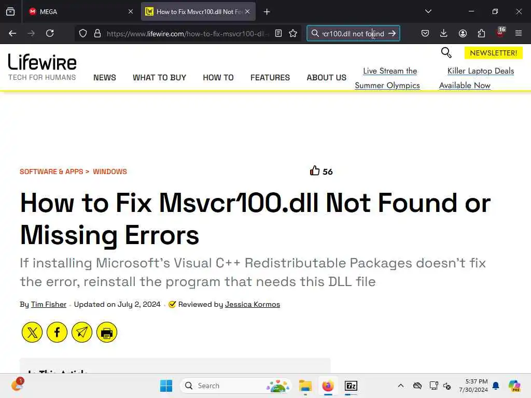
Task: Open the Firefox hamburger application menu
Action: (519, 33)
